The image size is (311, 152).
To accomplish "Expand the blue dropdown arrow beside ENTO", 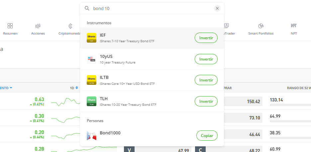I will (11, 88).
